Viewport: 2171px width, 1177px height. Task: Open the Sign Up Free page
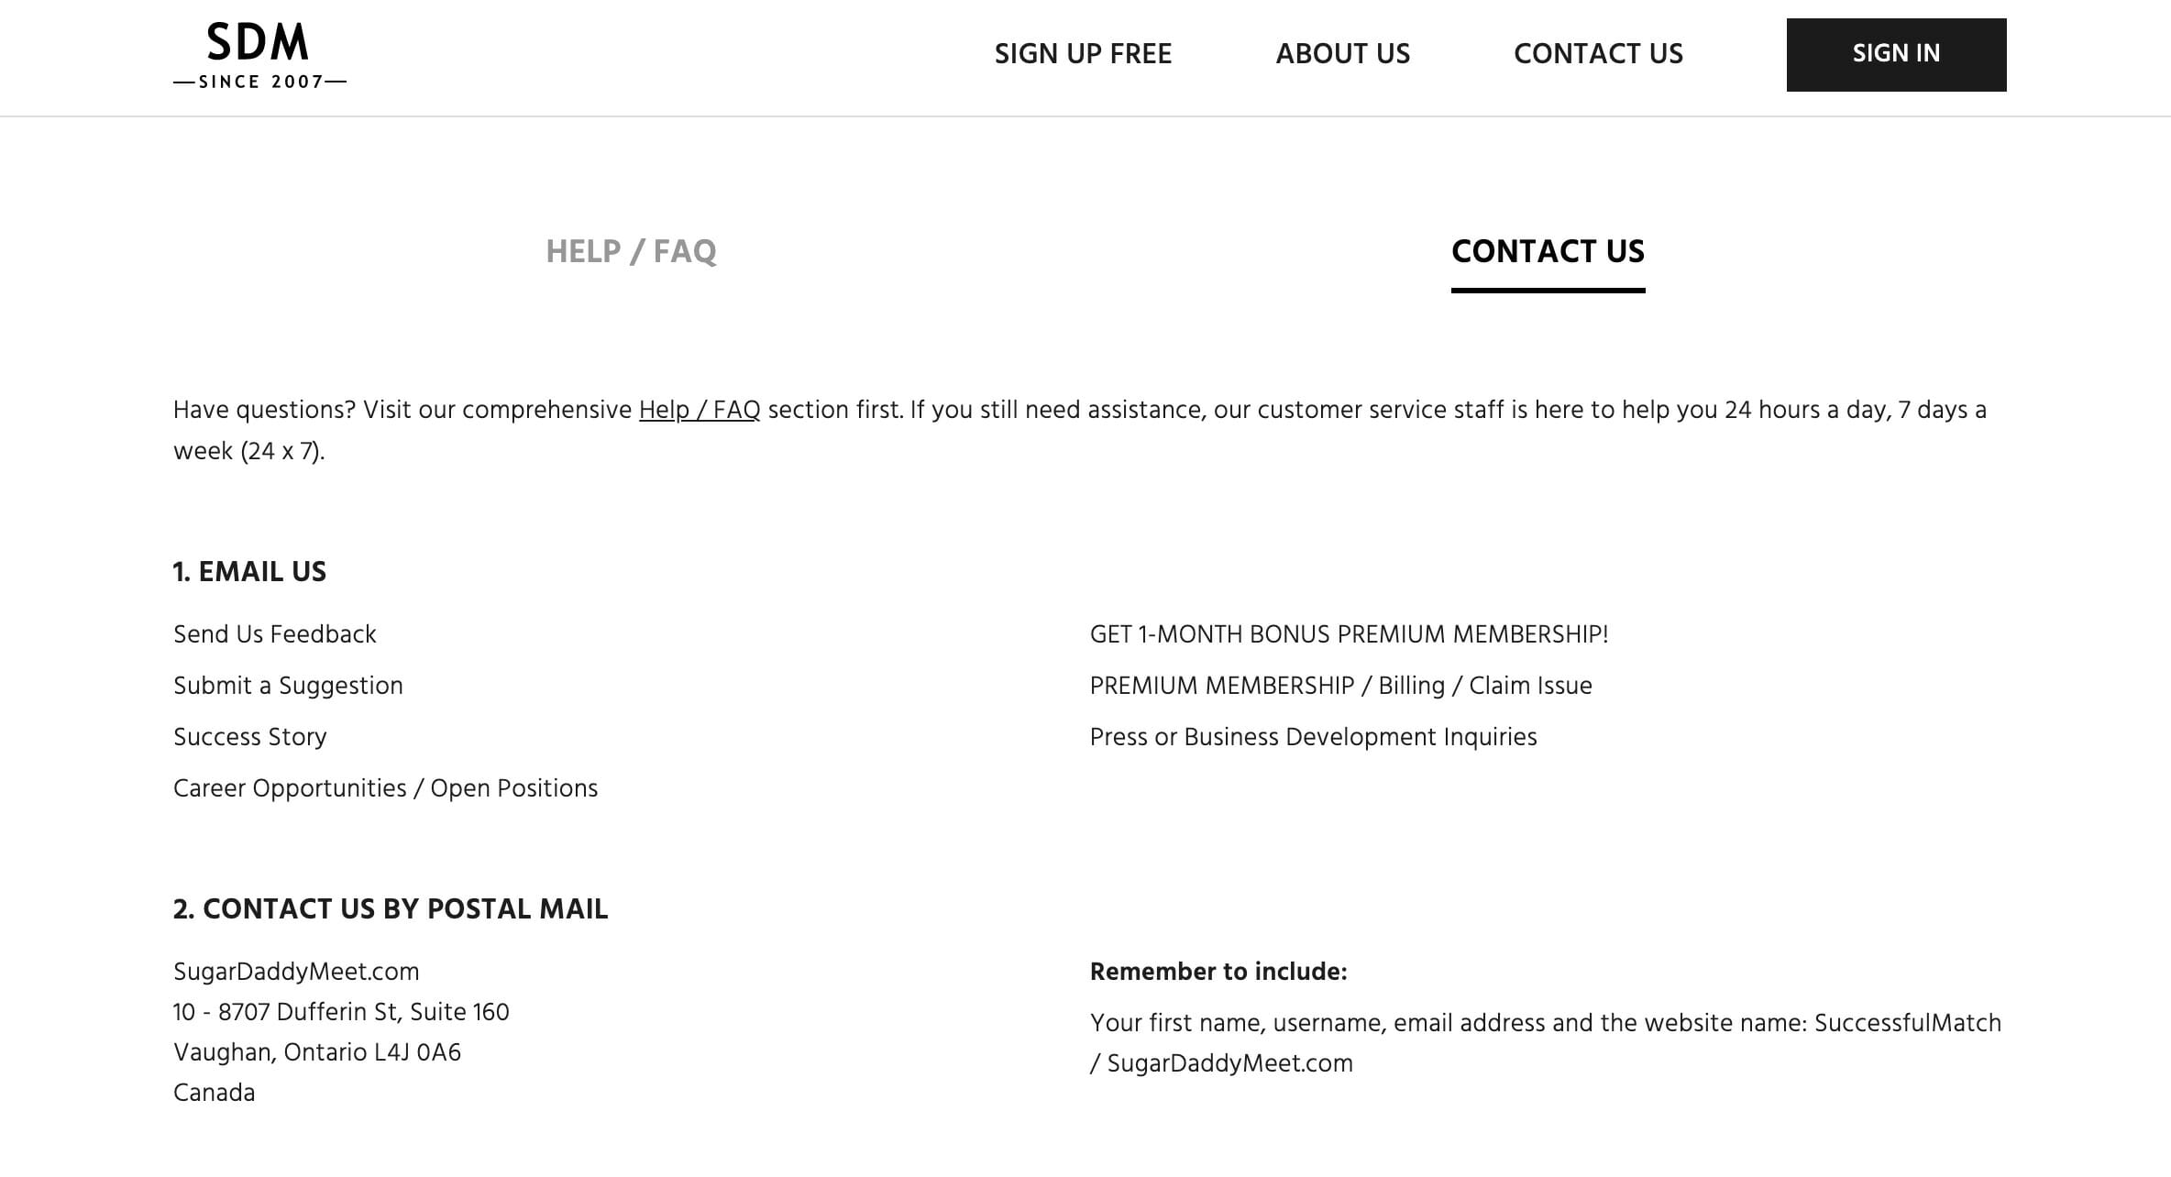1083,54
